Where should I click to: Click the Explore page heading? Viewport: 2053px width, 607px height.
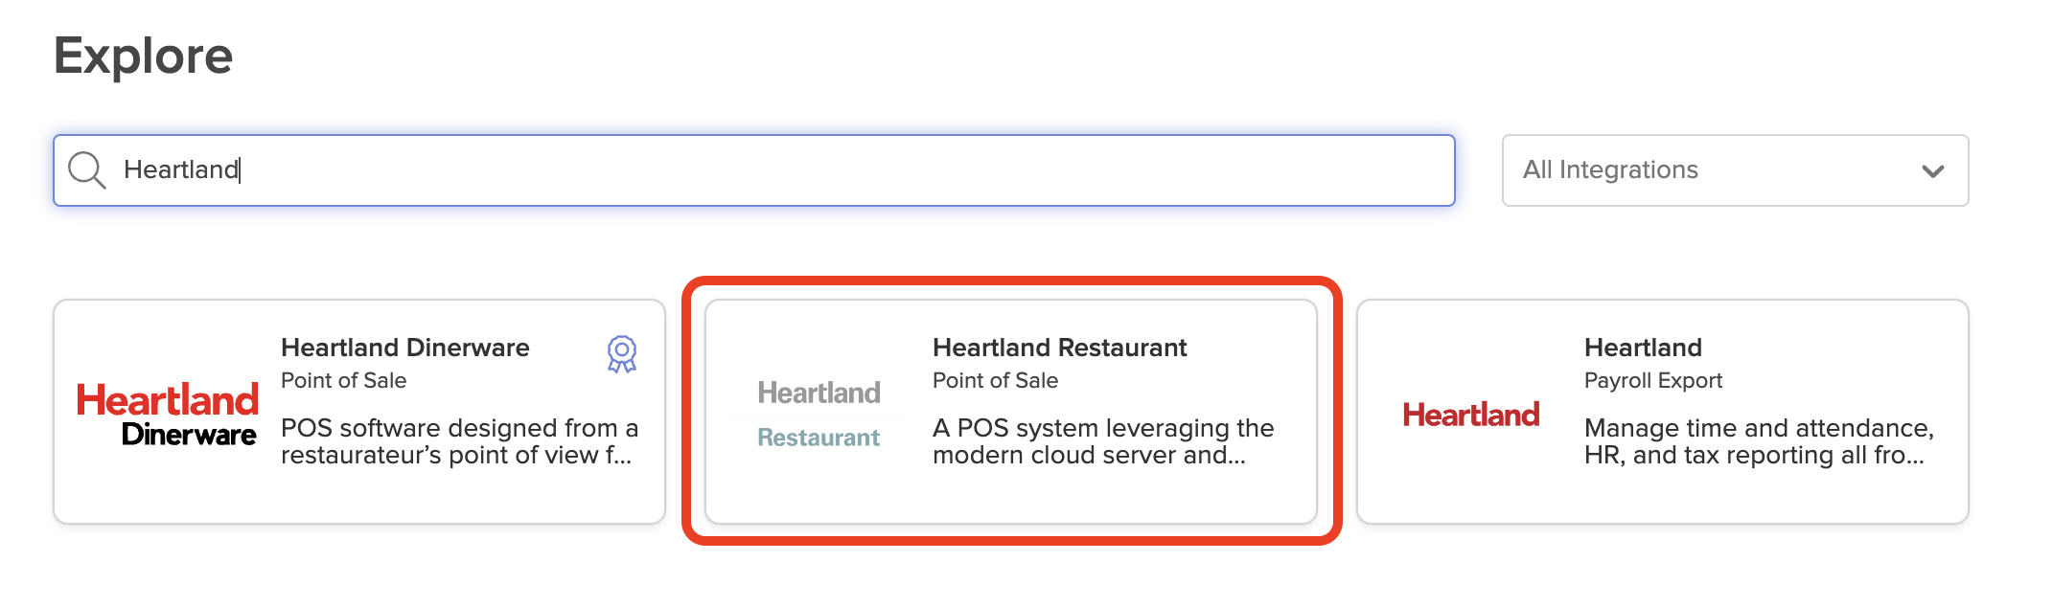[144, 56]
